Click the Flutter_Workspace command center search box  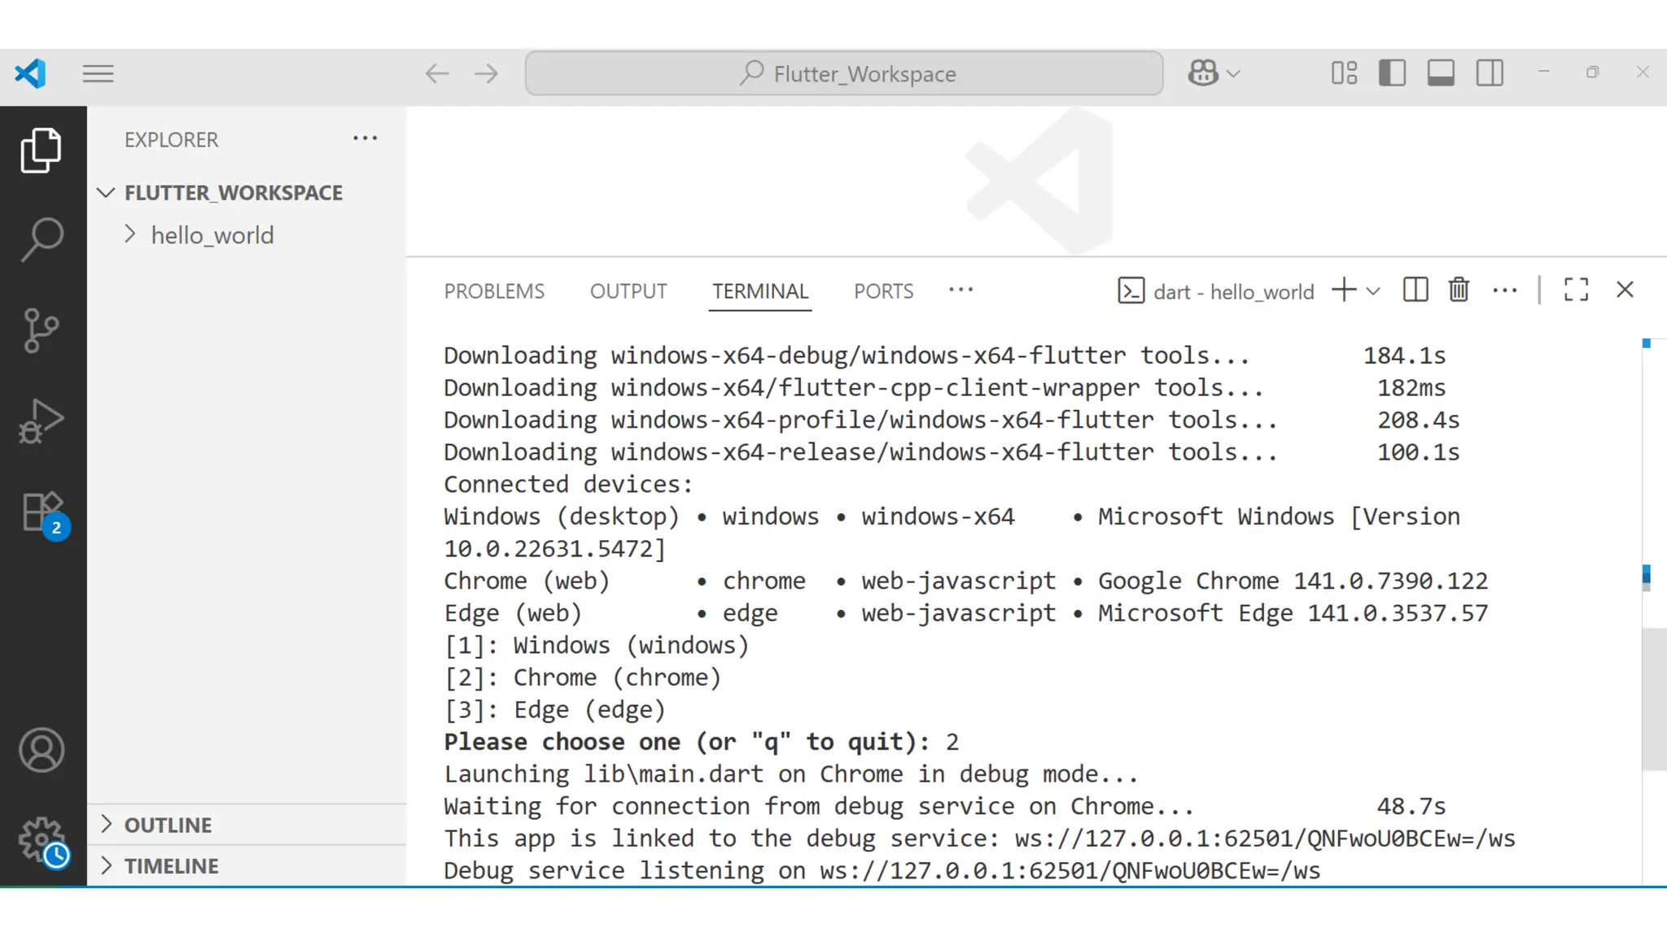844,74
